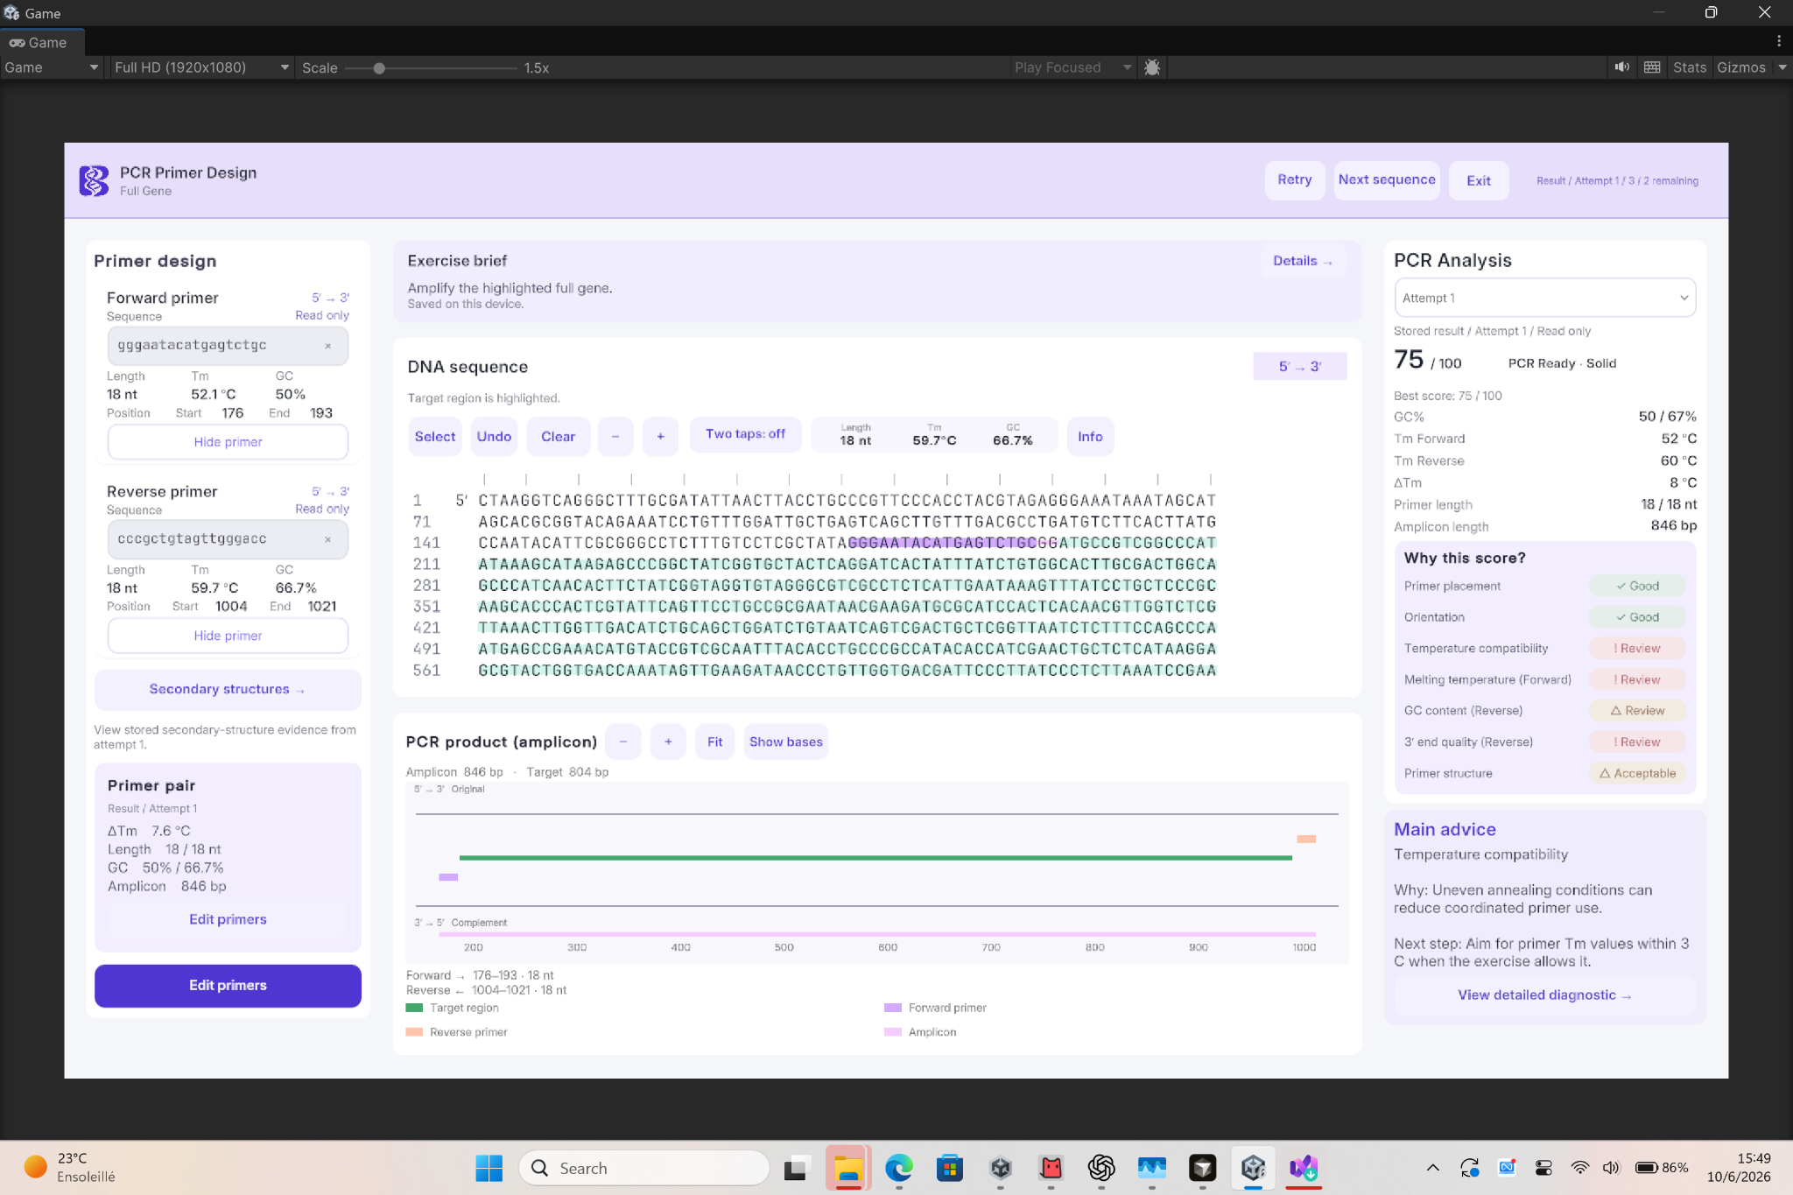Click the Wi-Fi icon in system tray
The image size is (1793, 1195).
(1580, 1167)
